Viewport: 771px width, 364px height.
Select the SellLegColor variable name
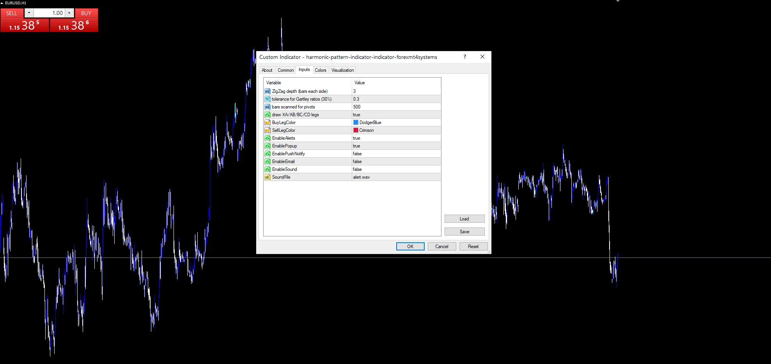(x=284, y=130)
